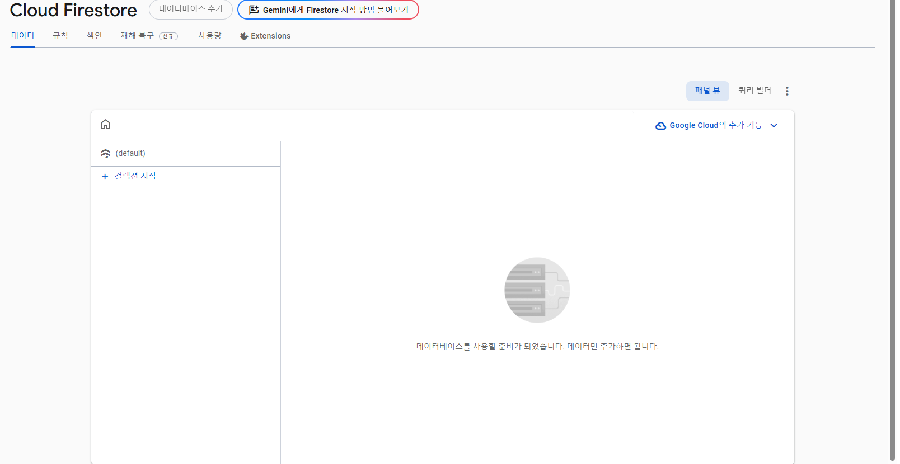Screen dimensions: 900x464
Task: Open the Extensions tab
Action: (265, 36)
